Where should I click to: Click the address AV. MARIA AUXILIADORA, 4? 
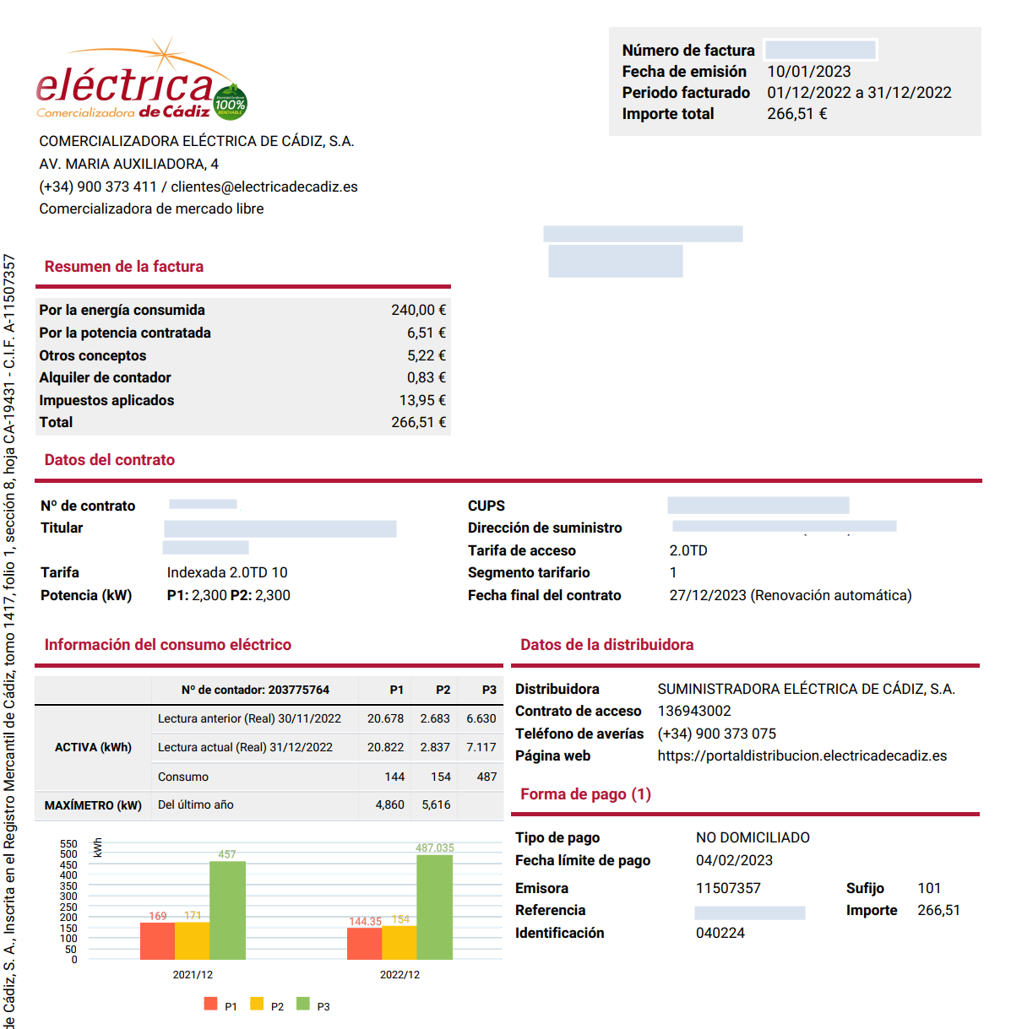129,164
